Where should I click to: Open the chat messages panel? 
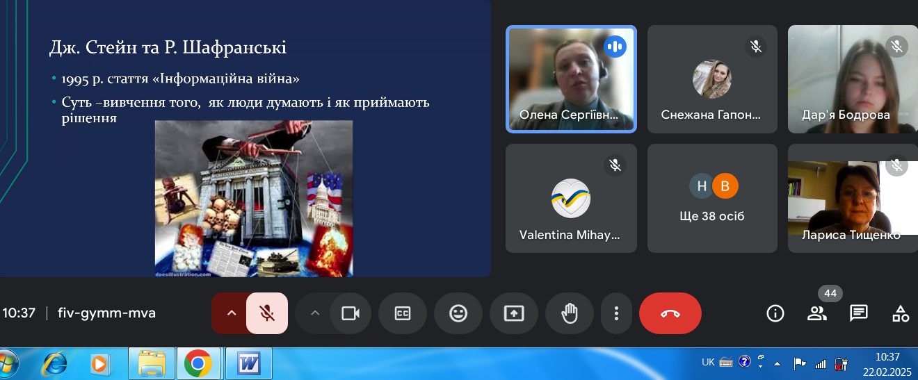point(859,313)
